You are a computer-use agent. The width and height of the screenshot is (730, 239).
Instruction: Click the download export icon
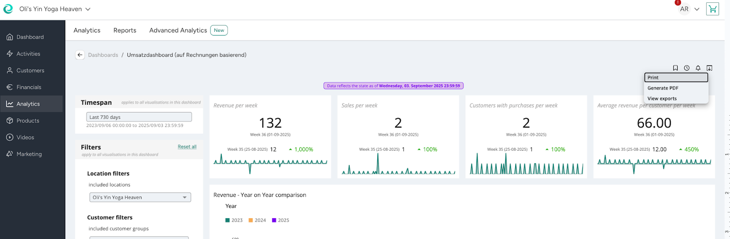tap(709, 68)
